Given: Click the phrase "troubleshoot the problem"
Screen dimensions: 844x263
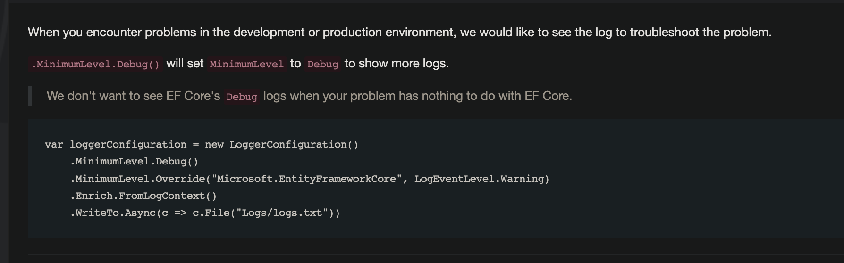Looking at the screenshot, I should [x=701, y=33].
